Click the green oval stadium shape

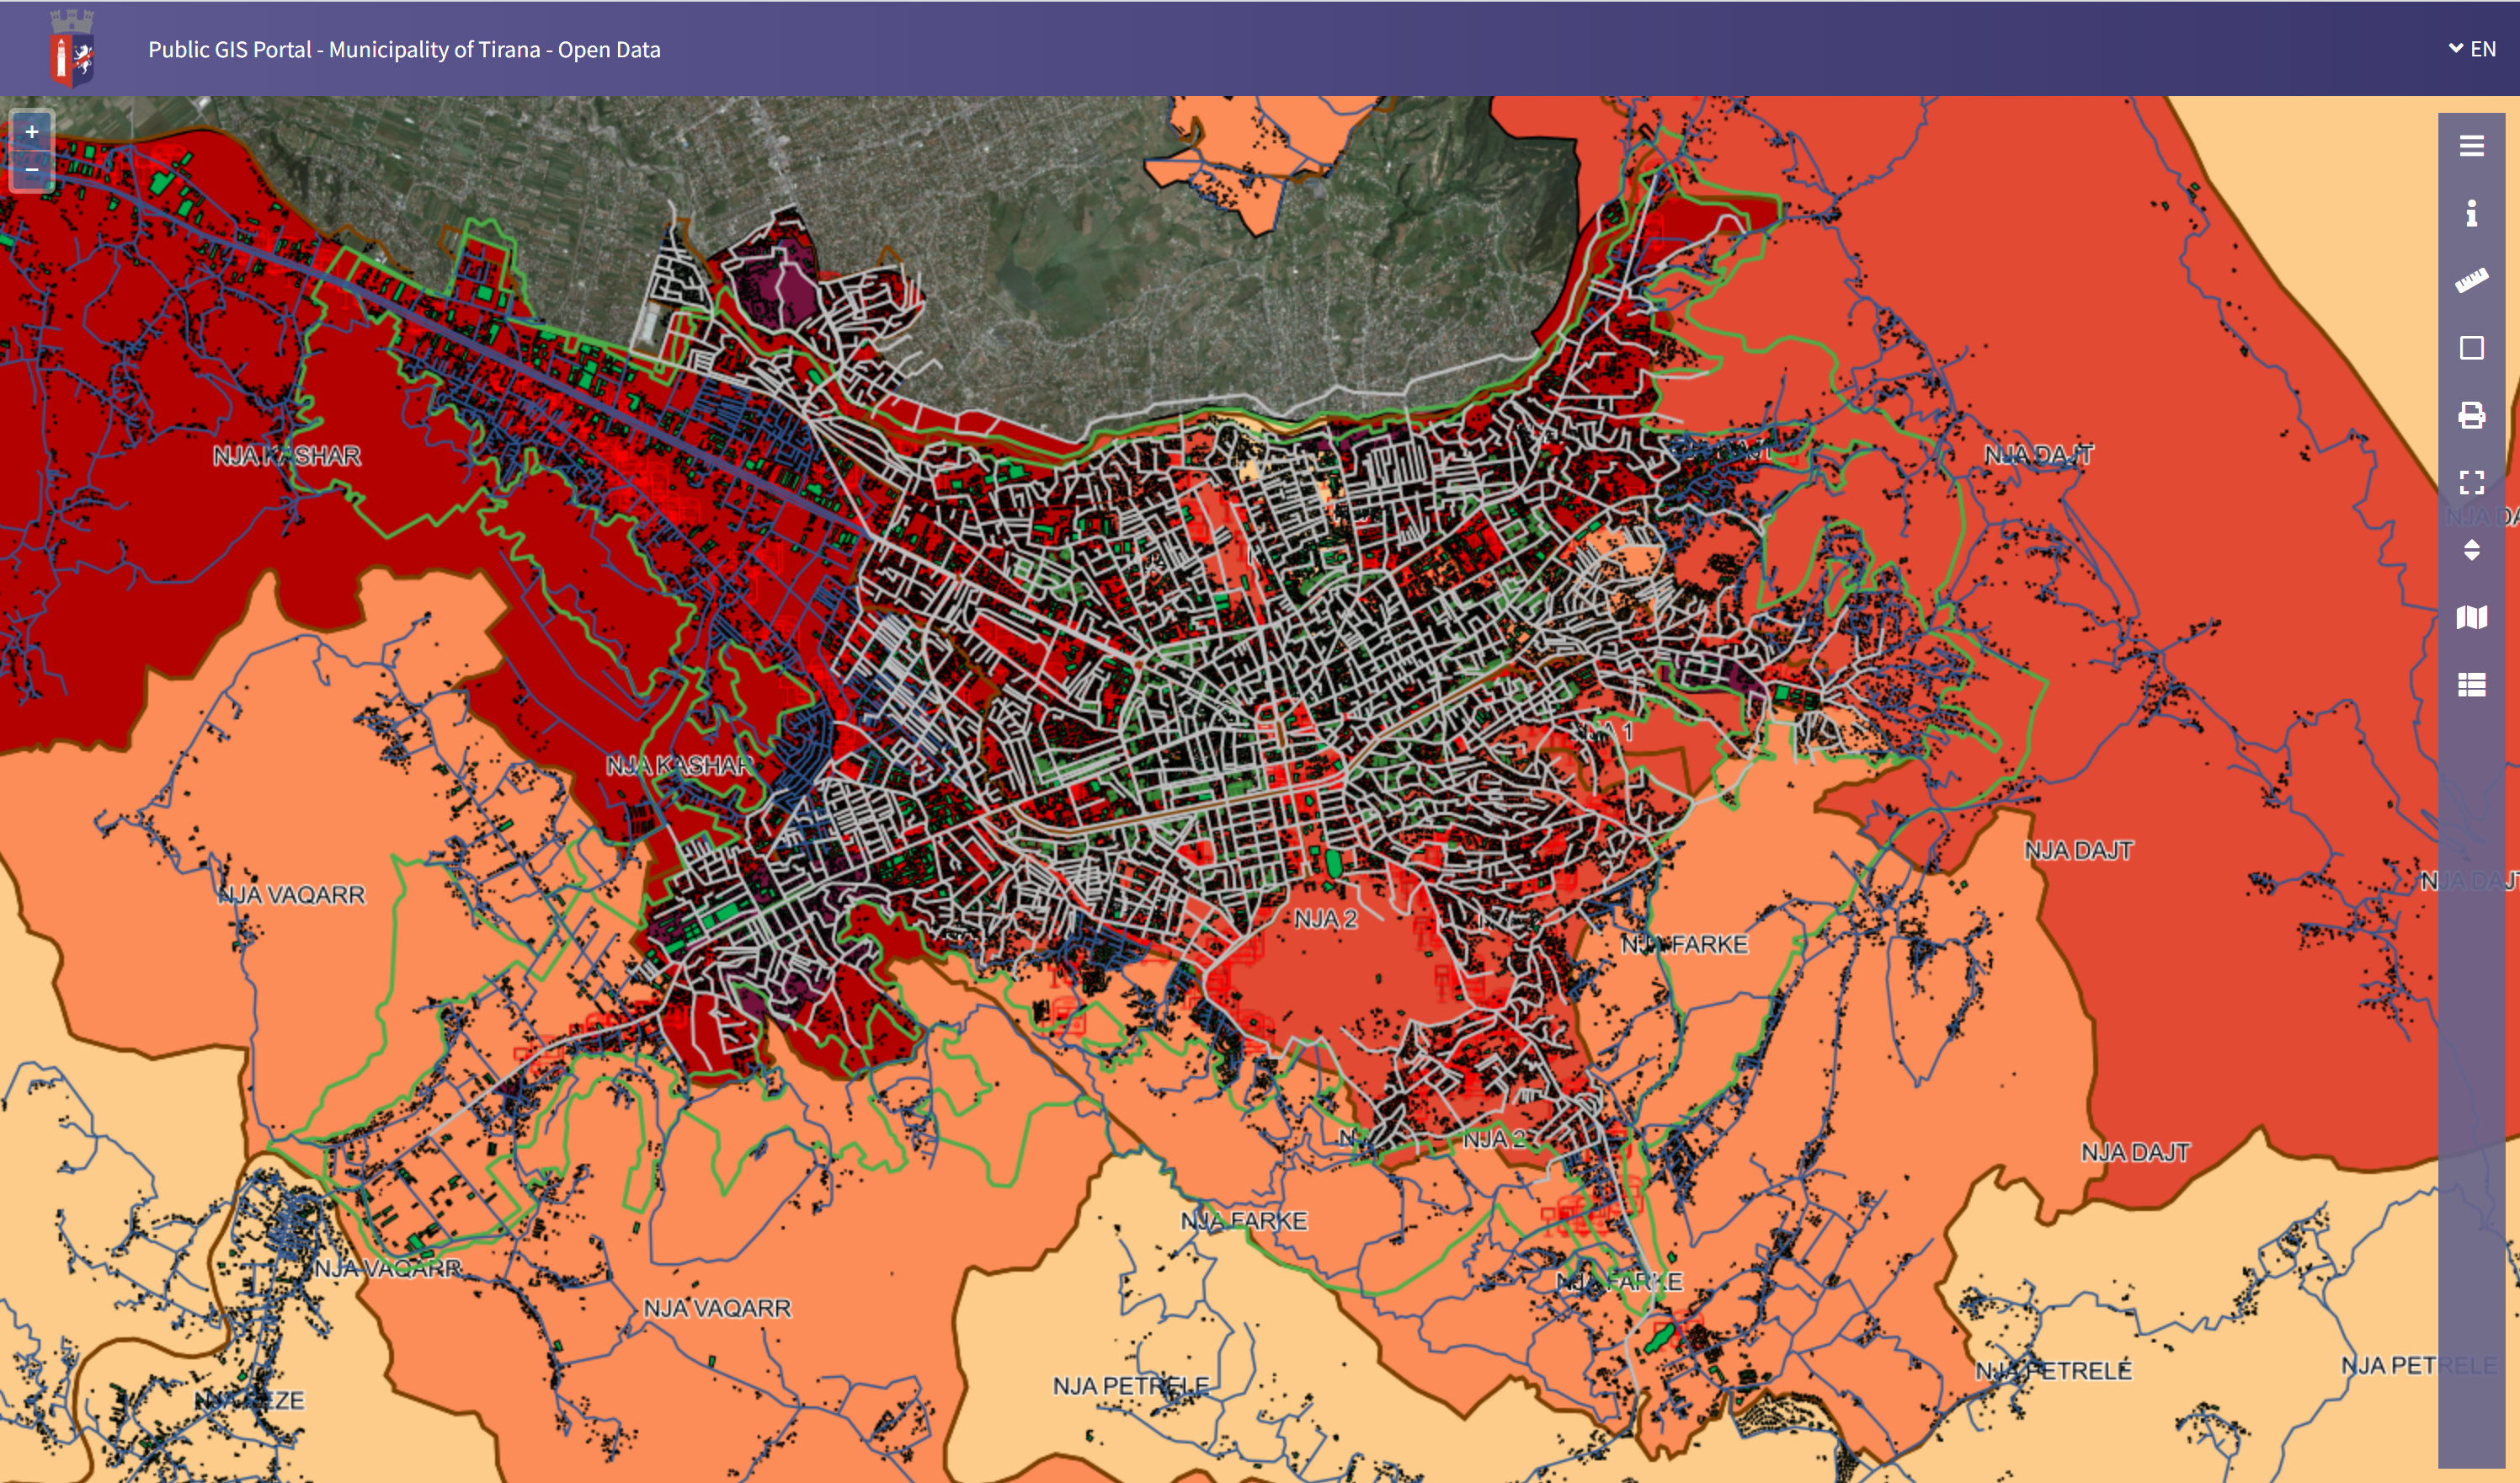(x=1333, y=862)
